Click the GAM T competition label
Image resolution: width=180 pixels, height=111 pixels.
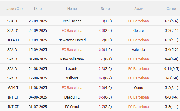[x=13, y=88]
